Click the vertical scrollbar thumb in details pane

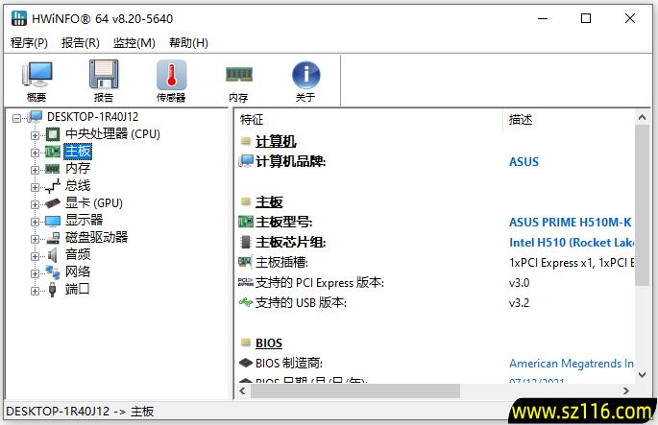click(642, 205)
